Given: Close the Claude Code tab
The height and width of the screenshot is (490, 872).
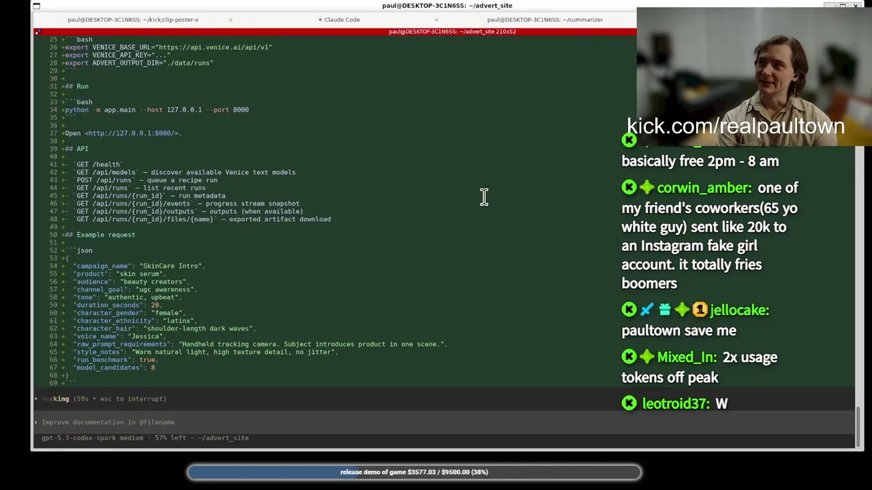Looking at the screenshot, I should 436,20.
